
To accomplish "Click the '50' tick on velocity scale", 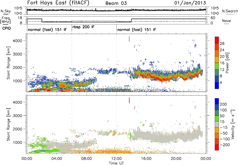I will [222, 116].
